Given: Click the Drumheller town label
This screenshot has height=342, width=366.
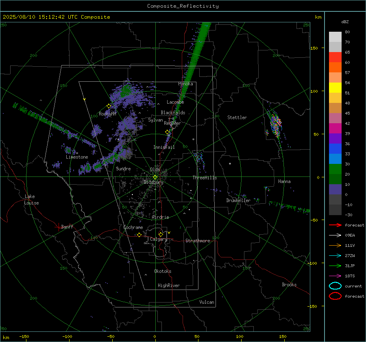Looking at the screenshot, I should click(x=238, y=200).
